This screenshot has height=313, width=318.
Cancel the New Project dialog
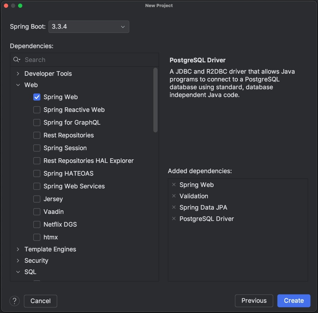40,301
